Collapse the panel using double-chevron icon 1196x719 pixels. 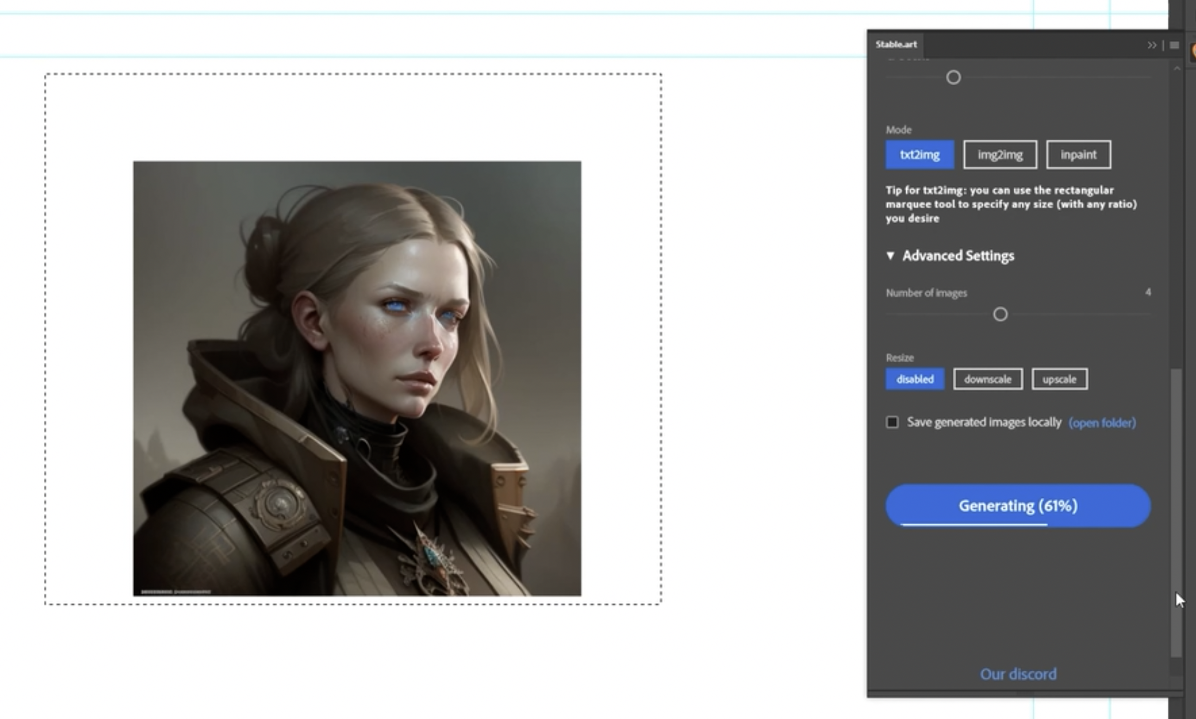1152,45
